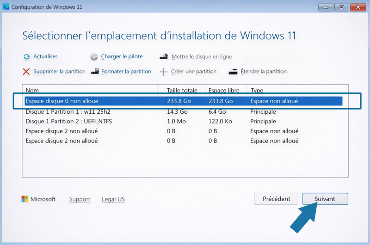Click the Mettre le disque en ligne icon
Viewport: 370px width, 245px height.
click(x=164, y=56)
